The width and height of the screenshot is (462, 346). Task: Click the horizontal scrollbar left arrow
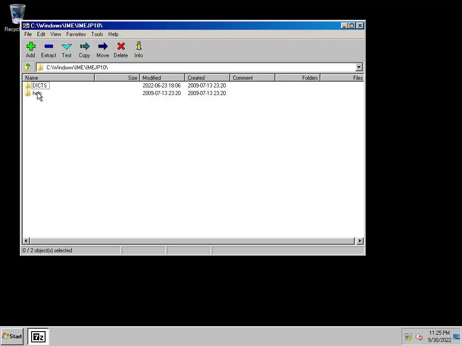tap(26, 241)
